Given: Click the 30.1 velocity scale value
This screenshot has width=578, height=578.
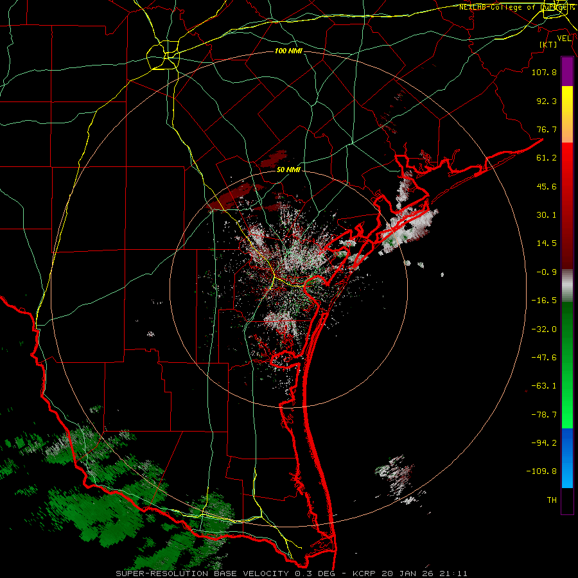Looking at the screenshot, I should 547,215.
